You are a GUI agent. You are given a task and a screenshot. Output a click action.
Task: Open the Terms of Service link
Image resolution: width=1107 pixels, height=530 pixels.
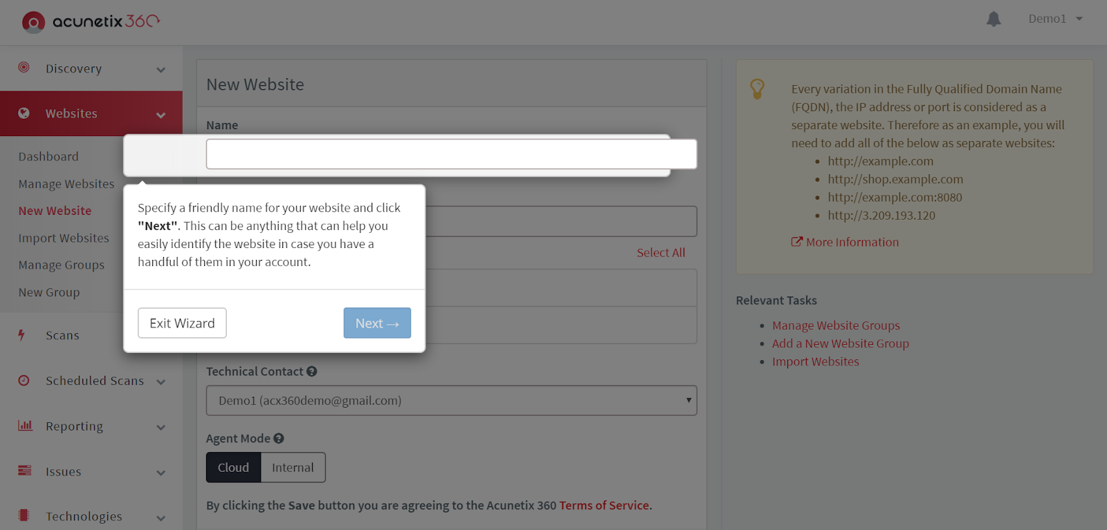point(604,506)
